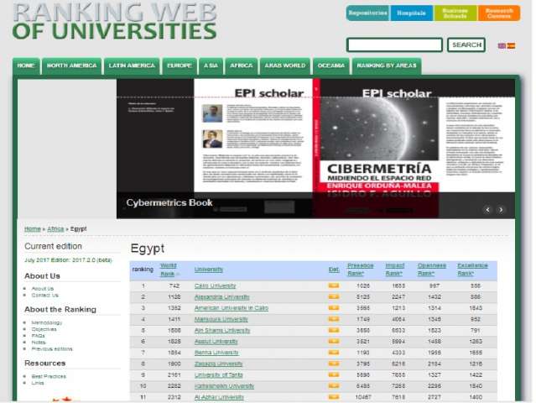536x403 pixels.
Task: Open the Repositories ranking button
Action: [367, 13]
